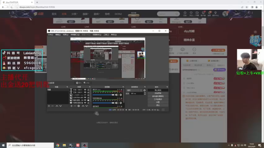Mute the microphone/Aux speaker icon
The width and height of the screenshot is (264, 148).
116,95
